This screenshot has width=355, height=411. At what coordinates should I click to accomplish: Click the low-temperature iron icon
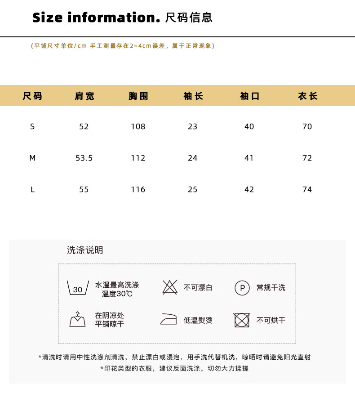tap(169, 319)
